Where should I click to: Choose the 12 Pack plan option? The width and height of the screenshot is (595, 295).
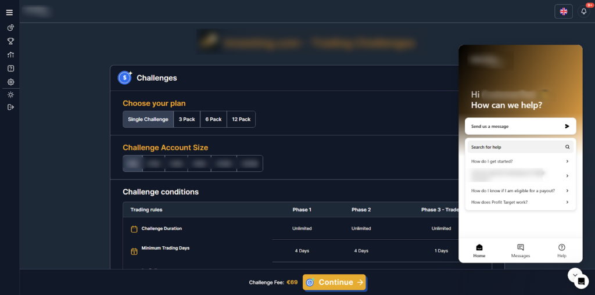[x=241, y=119]
